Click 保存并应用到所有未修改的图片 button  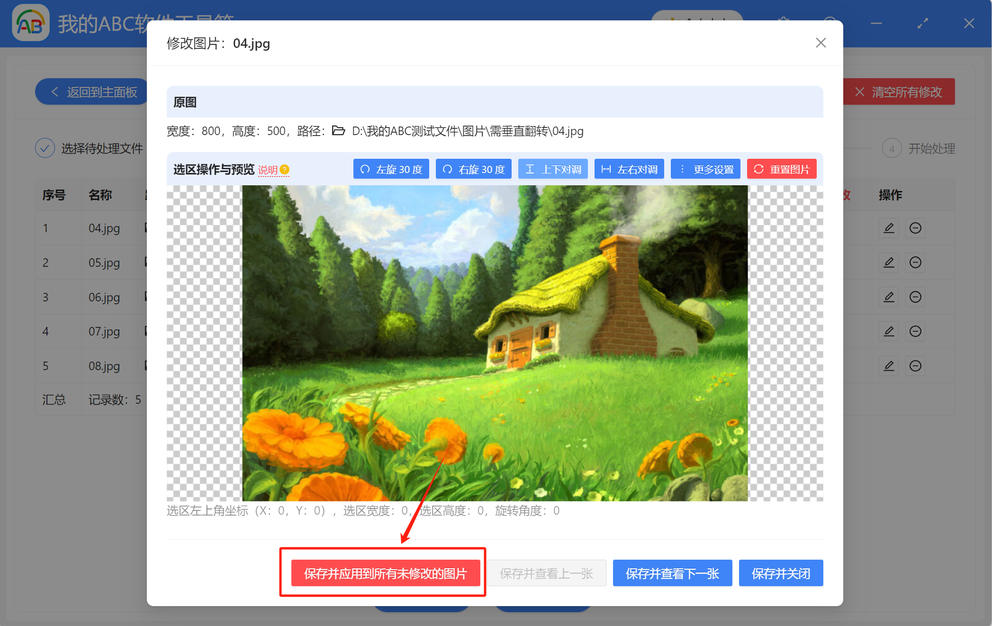[385, 573]
